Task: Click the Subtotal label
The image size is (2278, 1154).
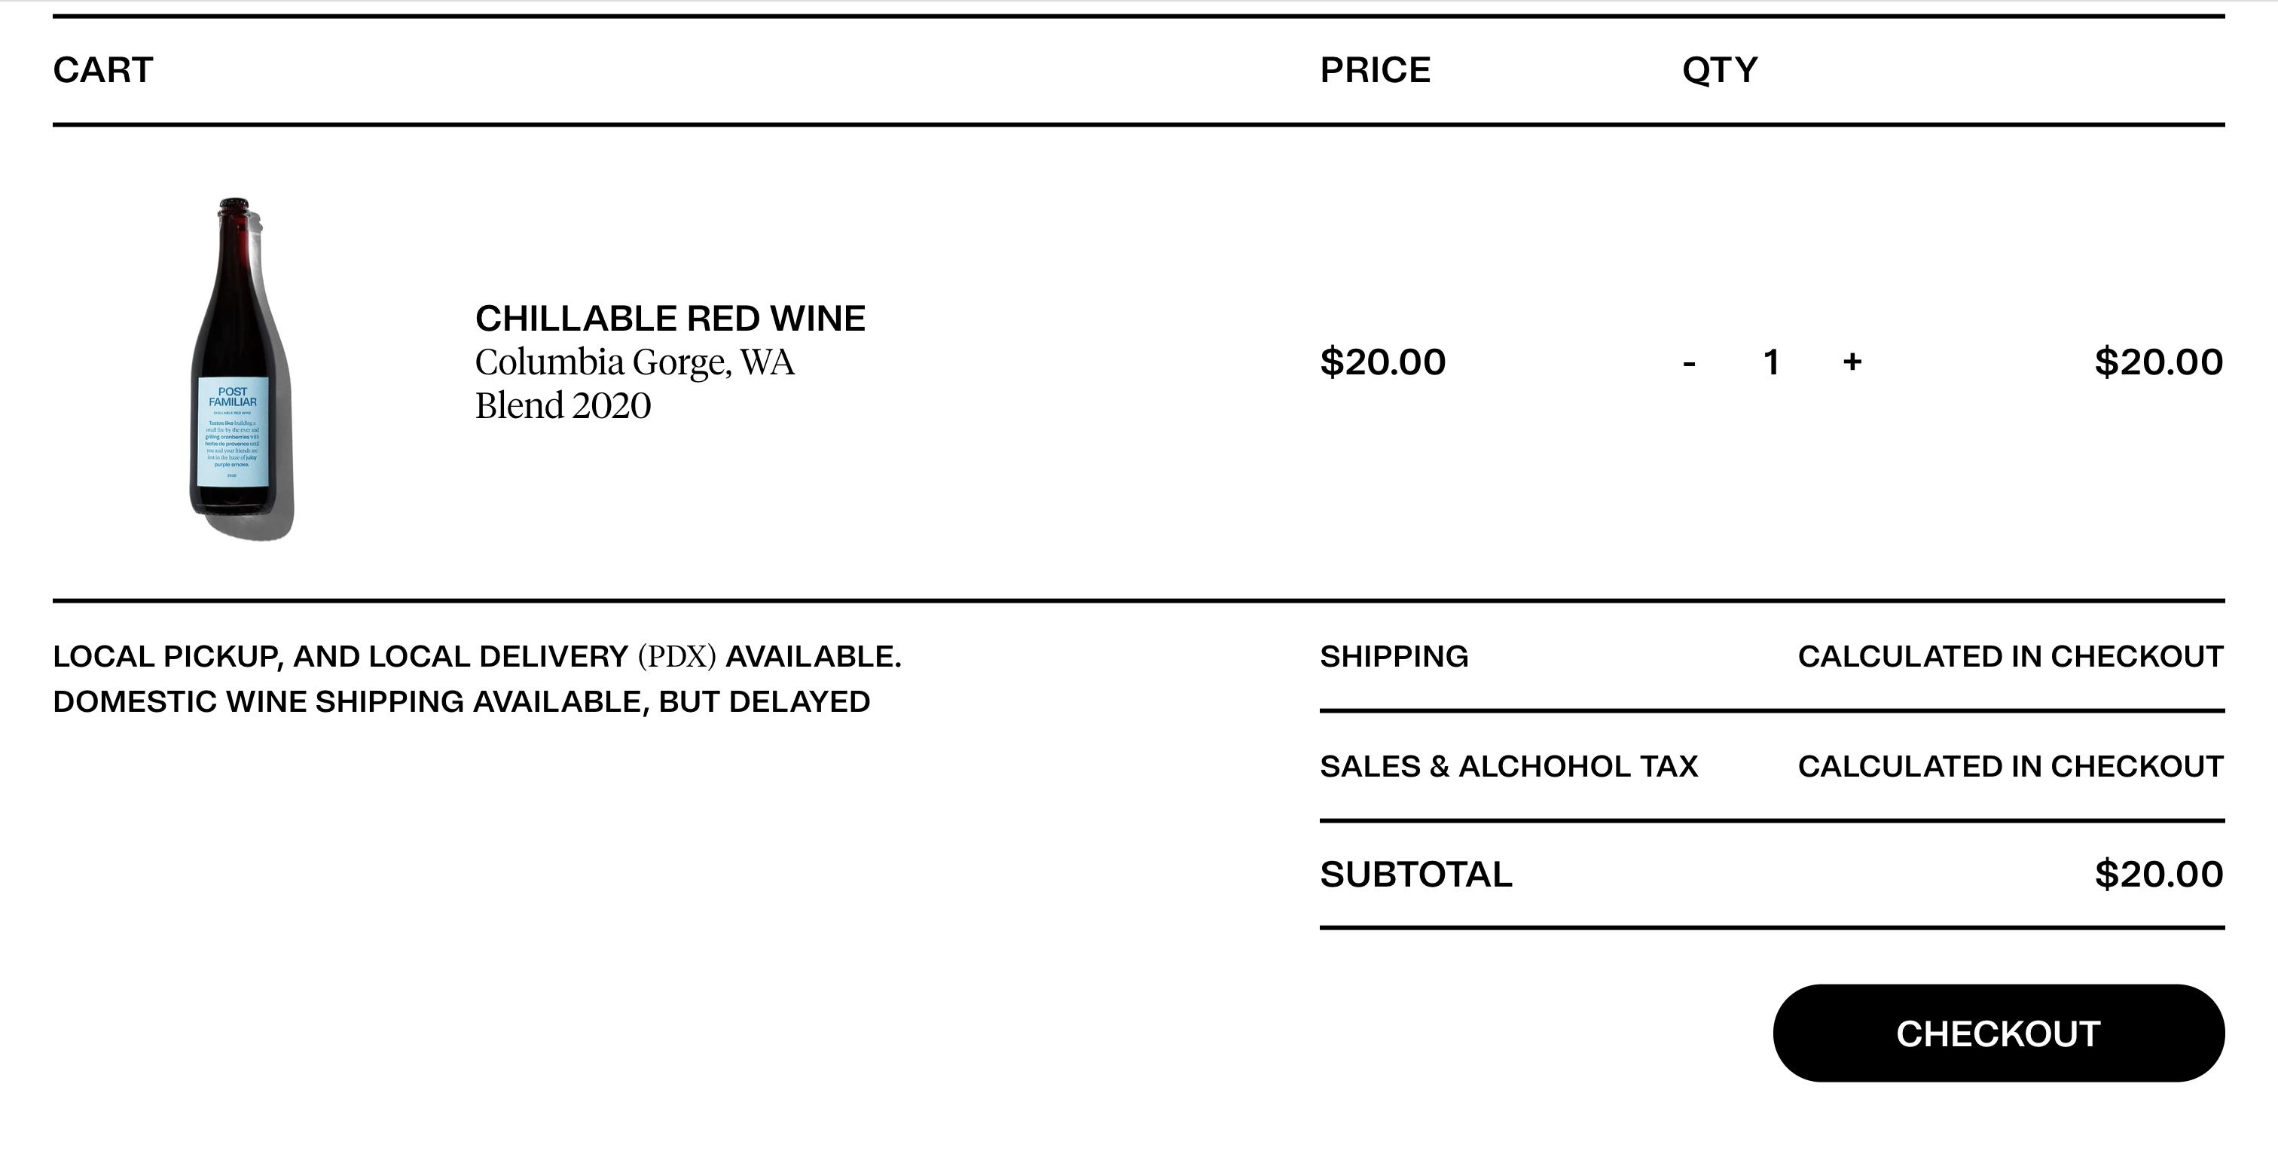Action: [x=1415, y=875]
